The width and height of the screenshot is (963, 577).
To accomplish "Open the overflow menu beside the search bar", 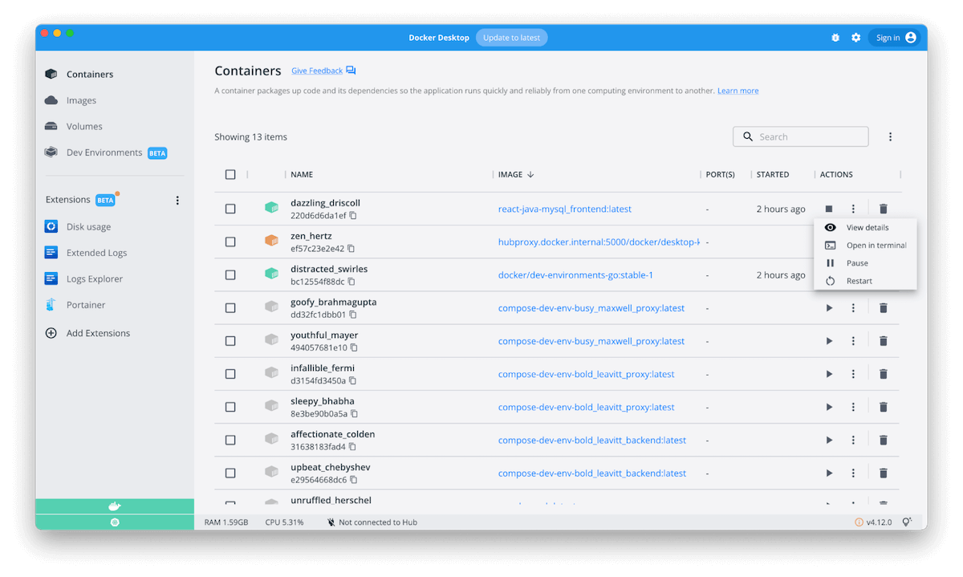I will 890,136.
